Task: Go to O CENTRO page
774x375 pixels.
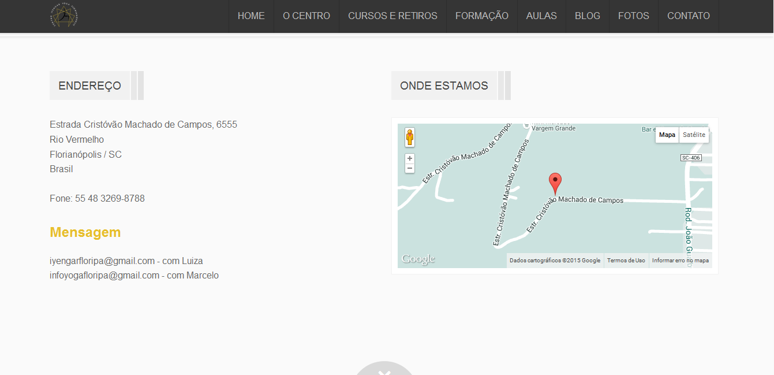Action: (x=306, y=16)
